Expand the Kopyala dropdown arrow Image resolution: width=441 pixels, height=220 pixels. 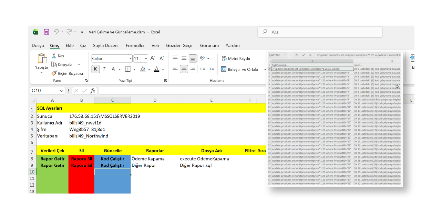pyautogui.click(x=79, y=65)
